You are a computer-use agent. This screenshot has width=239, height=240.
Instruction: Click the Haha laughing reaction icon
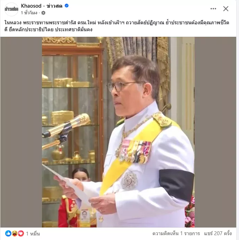click(x=15, y=233)
